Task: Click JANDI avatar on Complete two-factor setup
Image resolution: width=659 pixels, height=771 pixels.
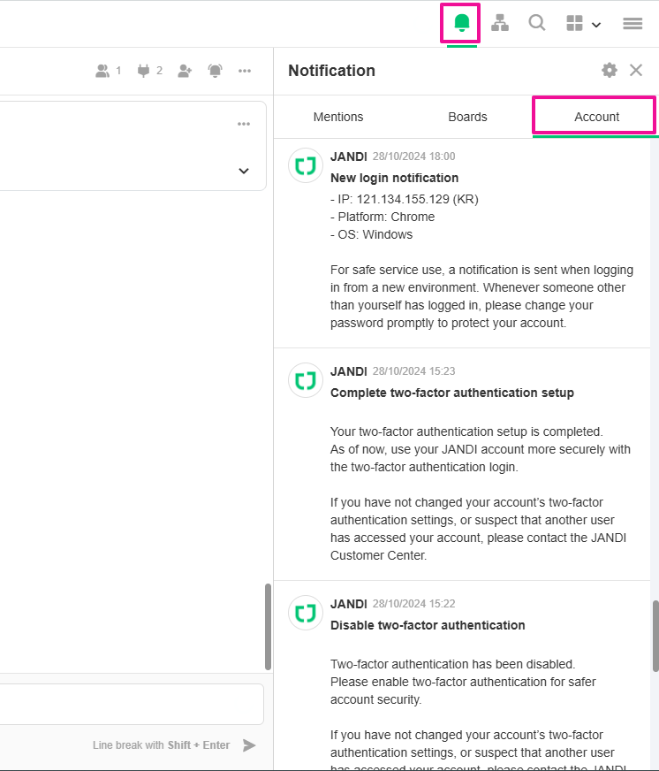Action: [x=305, y=380]
